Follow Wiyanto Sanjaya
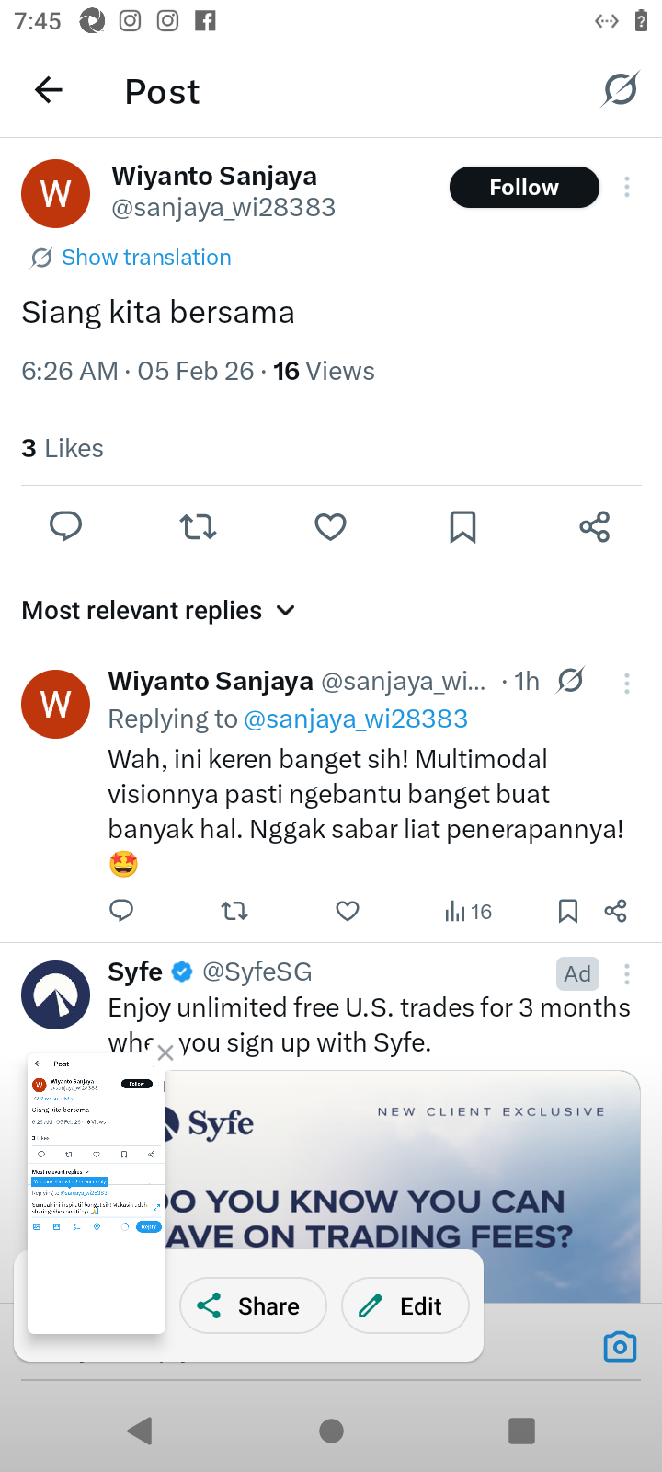The width and height of the screenshot is (662, 1472). click(524, 187)
